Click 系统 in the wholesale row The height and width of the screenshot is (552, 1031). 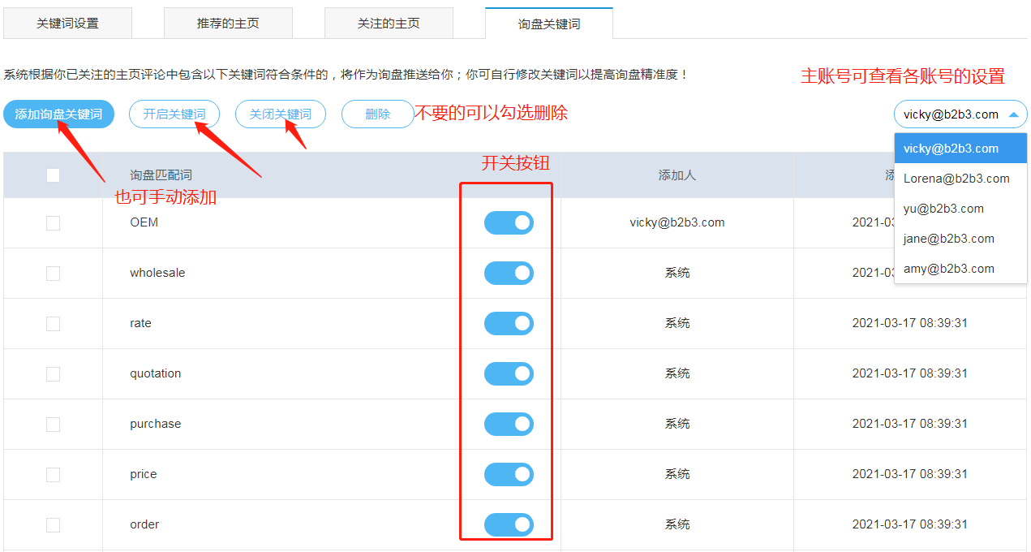(677, 273)
